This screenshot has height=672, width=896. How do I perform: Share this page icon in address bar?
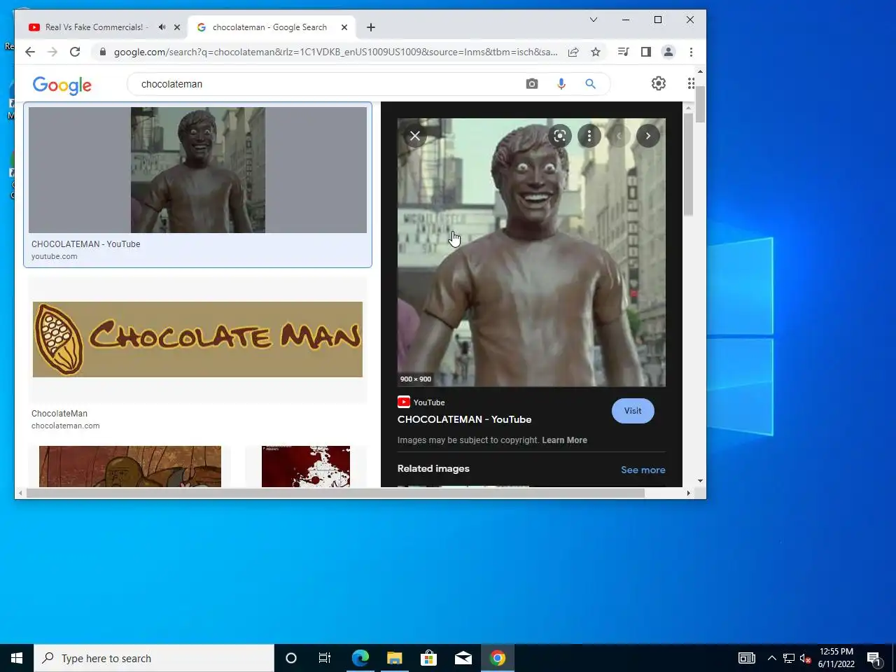click(573, 52)
